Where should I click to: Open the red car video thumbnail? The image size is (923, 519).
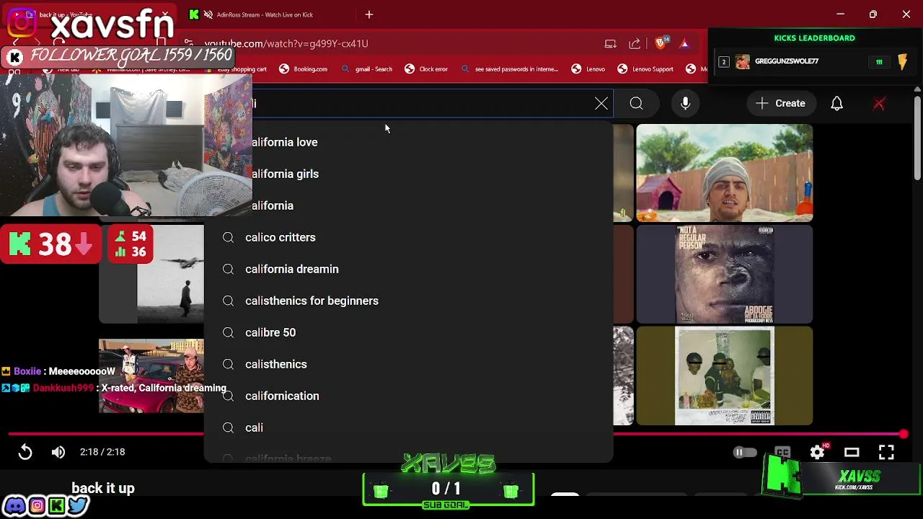pos(151,376)
